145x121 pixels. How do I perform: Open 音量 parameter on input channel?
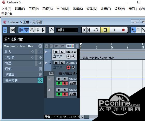(x=73, y=83)
